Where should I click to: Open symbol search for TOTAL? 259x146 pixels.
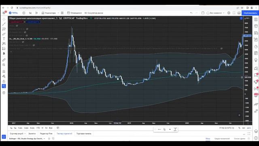[x=13, y=13]
